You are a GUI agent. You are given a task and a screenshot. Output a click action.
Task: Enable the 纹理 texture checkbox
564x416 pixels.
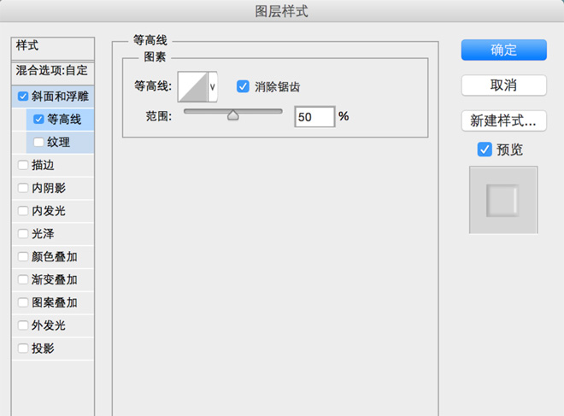coord(38,142)
